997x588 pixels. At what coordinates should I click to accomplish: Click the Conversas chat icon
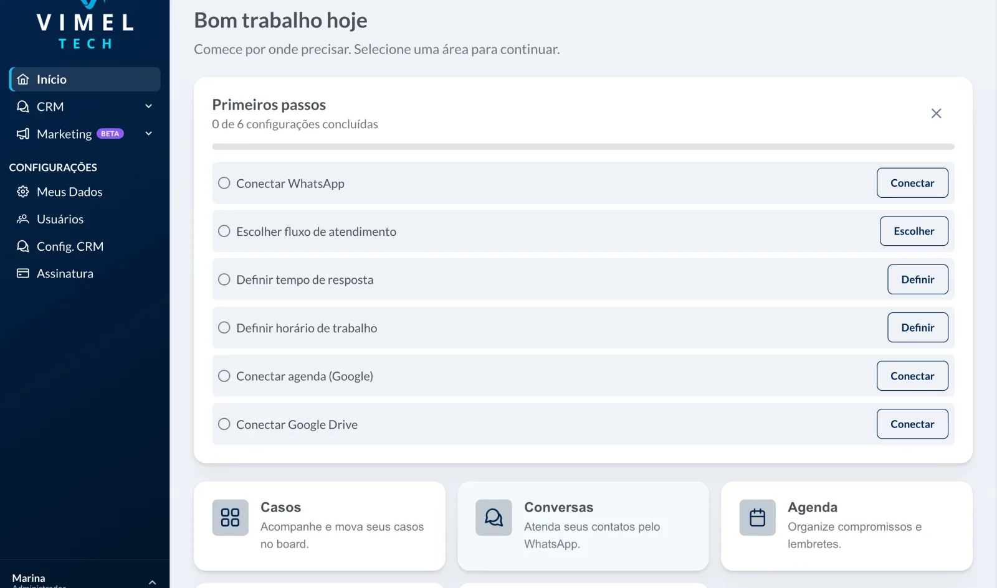coord(494,518)
